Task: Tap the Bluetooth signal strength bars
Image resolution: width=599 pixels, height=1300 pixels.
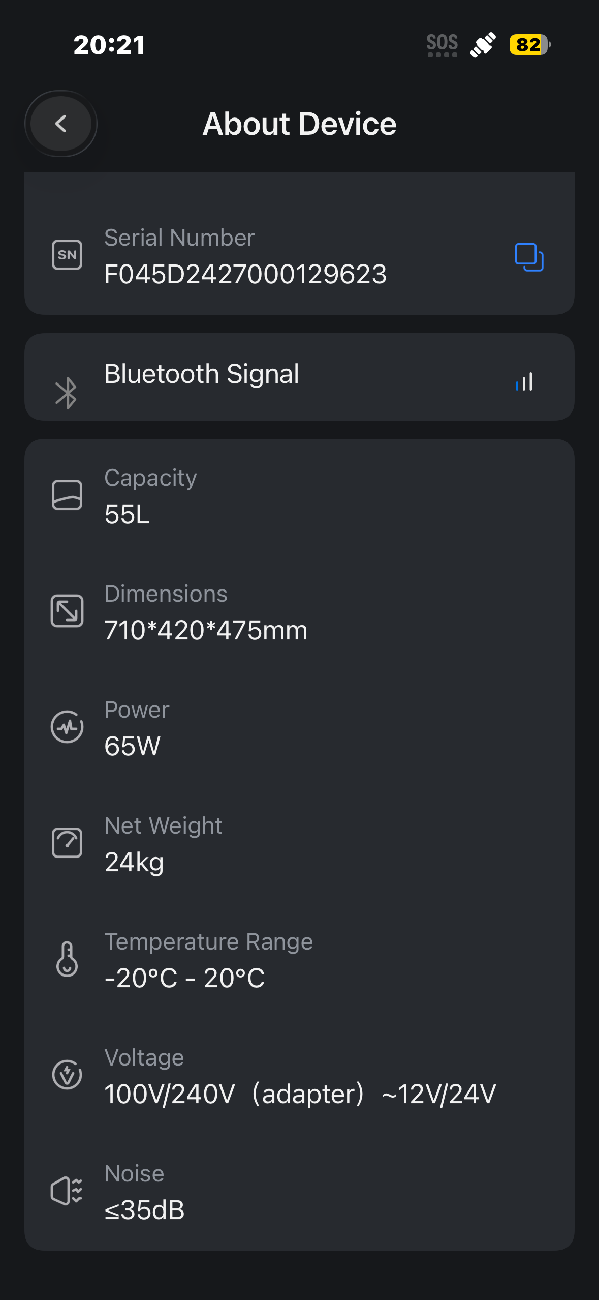Action: [524, 382]
